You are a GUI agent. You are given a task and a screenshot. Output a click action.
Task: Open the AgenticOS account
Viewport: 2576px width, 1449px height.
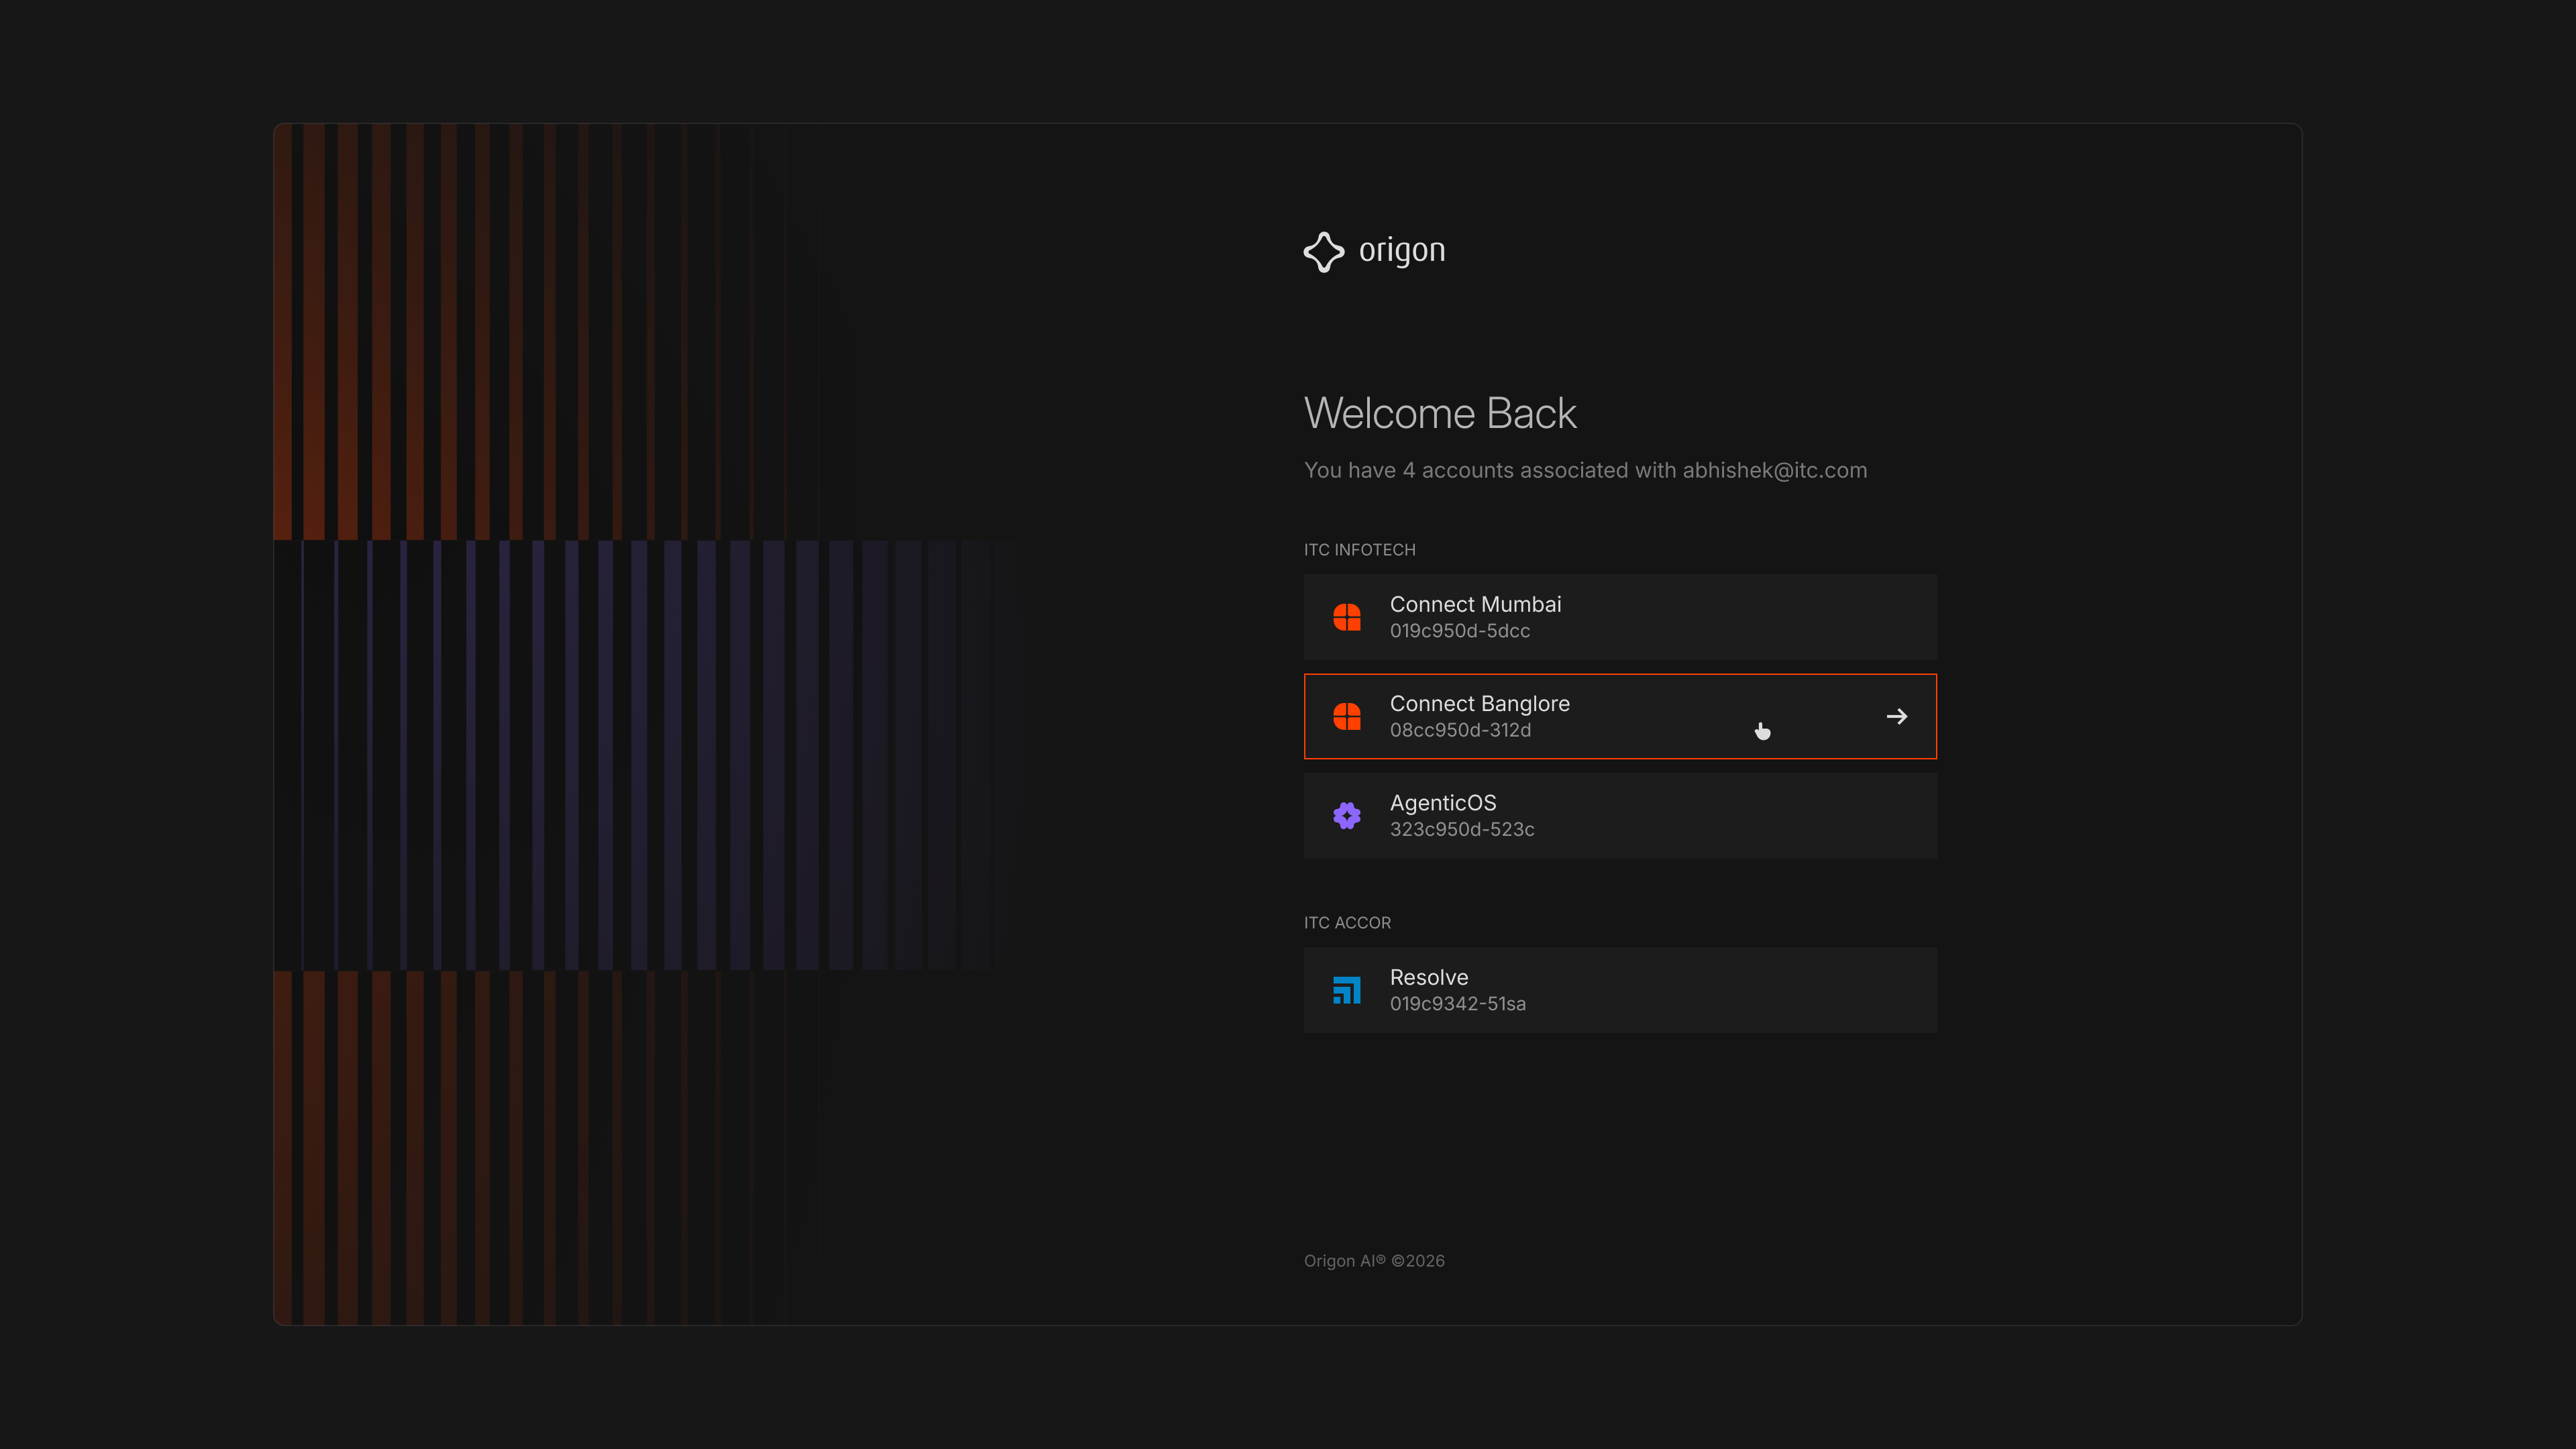tap(1443, 803)
